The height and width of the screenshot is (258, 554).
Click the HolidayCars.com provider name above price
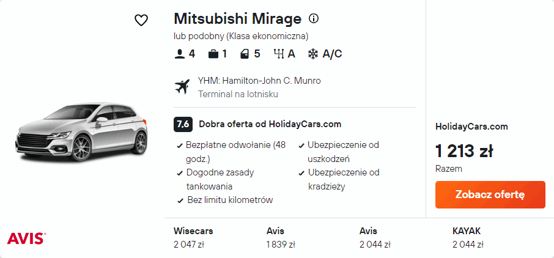pyautogui.click(x=471, y=127)
